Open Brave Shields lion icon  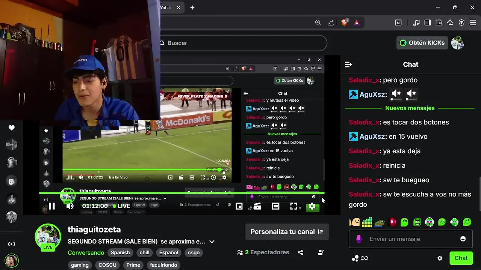(344, 22)
